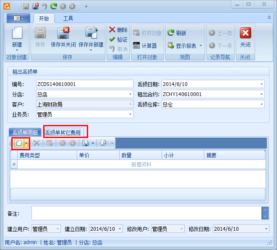Click the 验证 (Validate) button

tap(118, 39)
